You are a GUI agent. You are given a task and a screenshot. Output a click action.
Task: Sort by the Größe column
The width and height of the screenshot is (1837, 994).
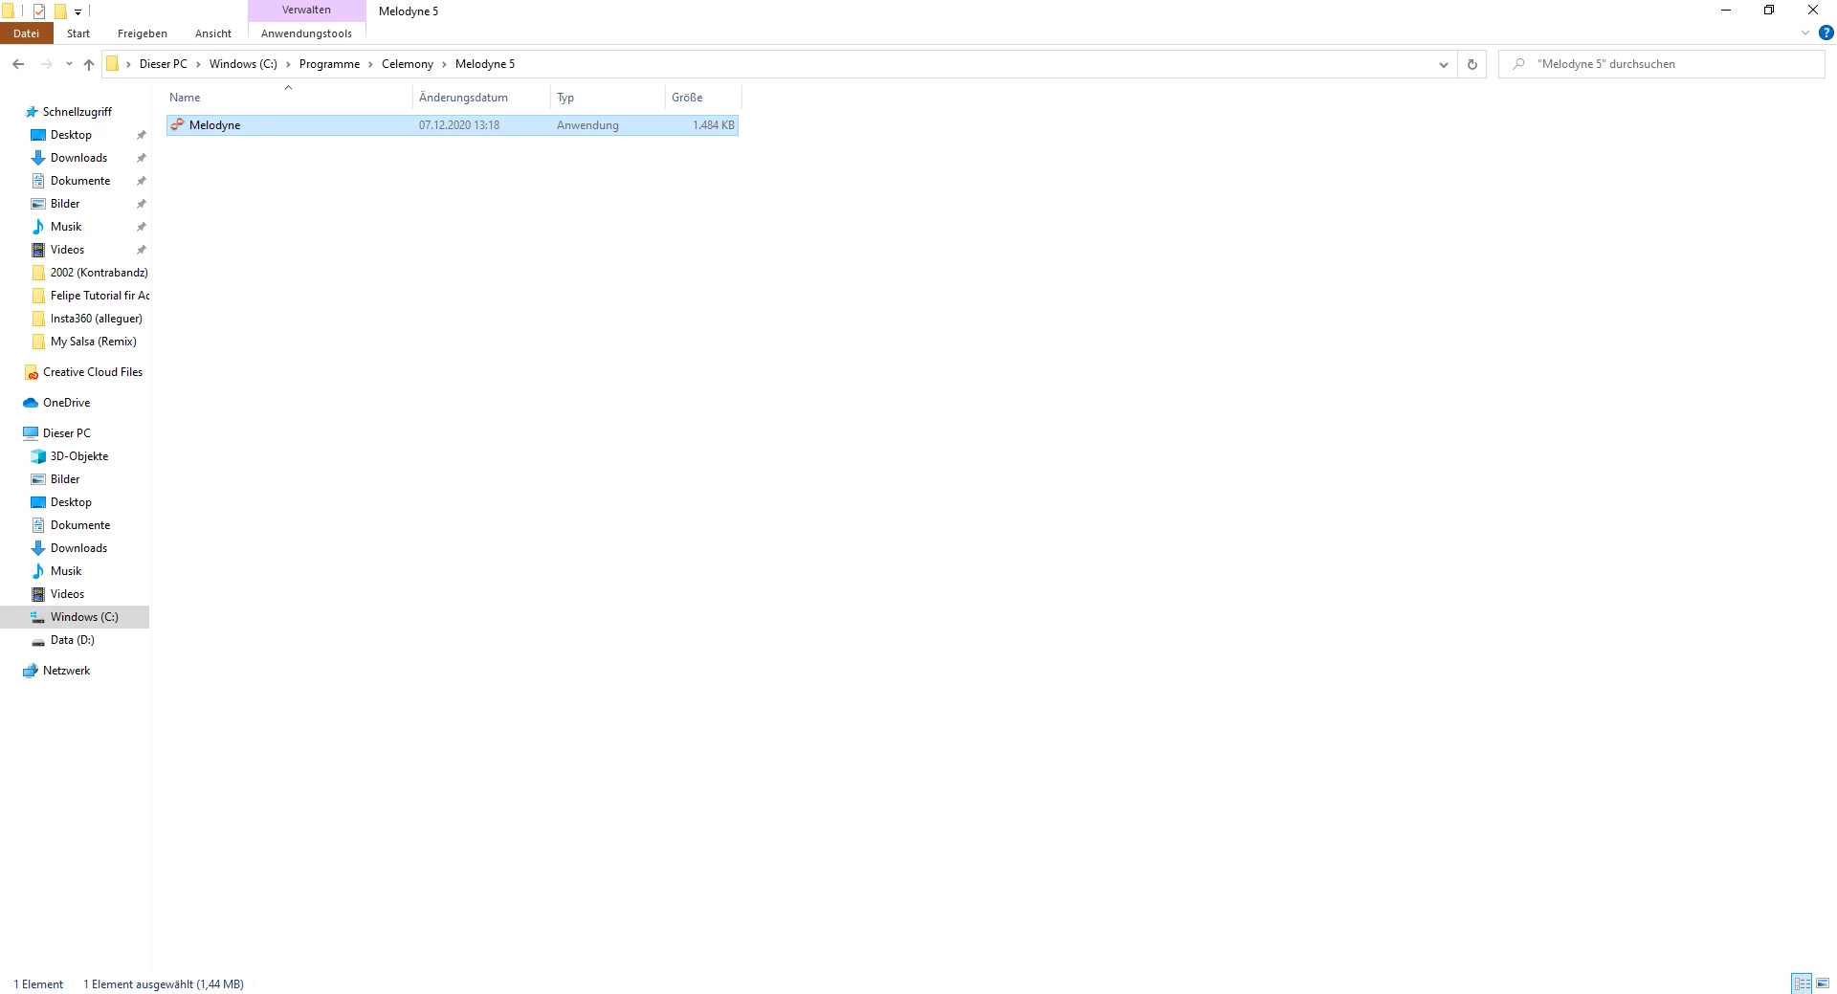tap(703, 98)
